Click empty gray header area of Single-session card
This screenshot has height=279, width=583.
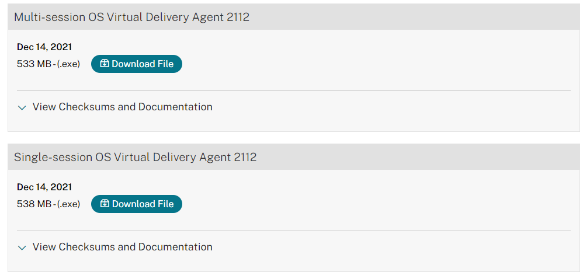tap(409, 157)
